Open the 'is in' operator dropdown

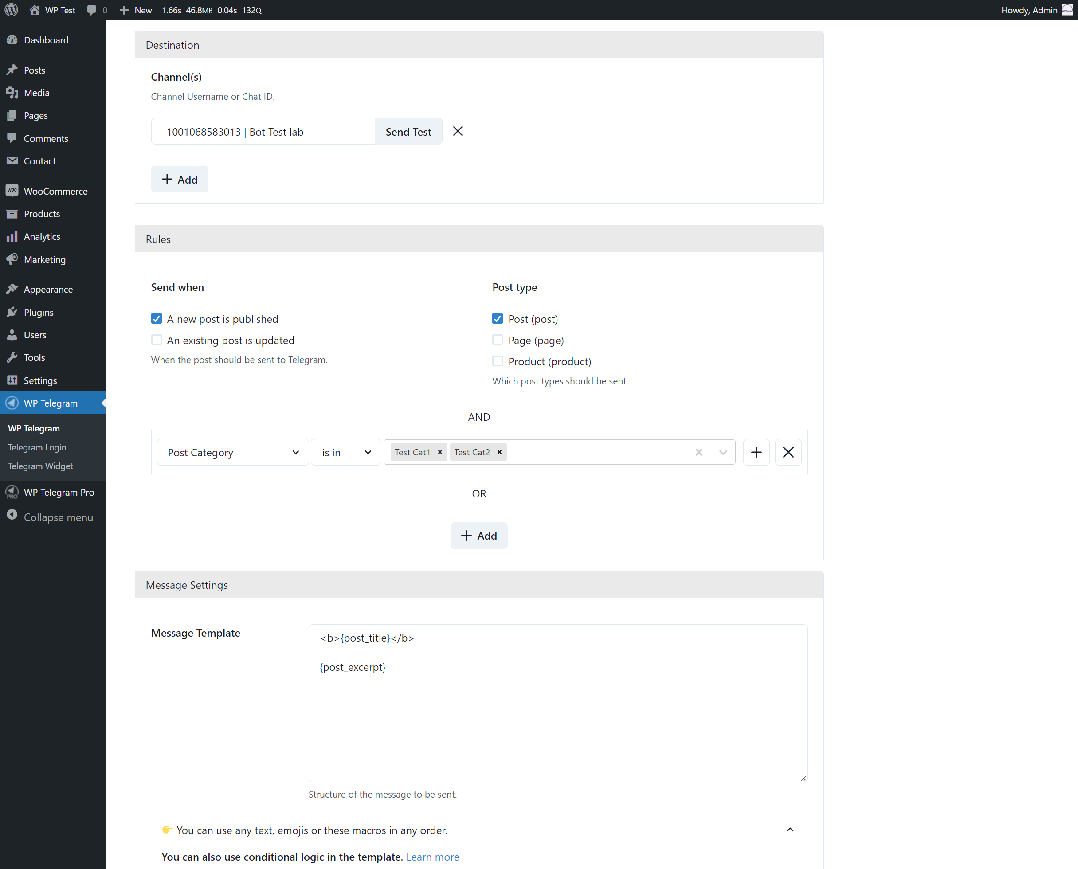[x=345, y=452]
